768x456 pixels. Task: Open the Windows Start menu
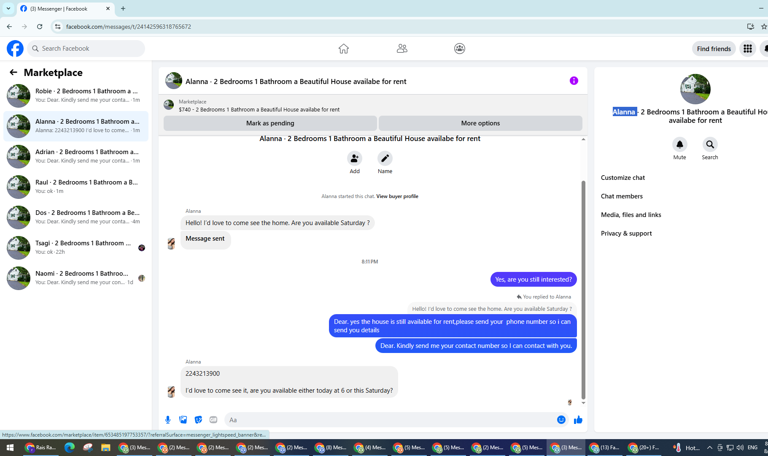10,448
